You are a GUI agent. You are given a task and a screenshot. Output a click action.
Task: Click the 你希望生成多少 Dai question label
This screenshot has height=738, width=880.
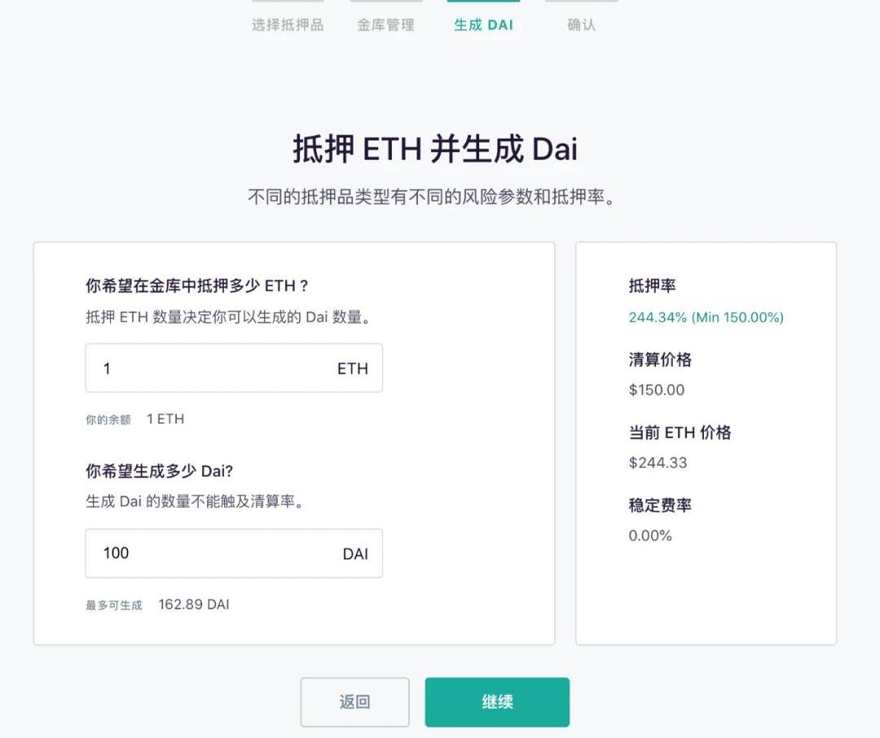click(159, 471)
